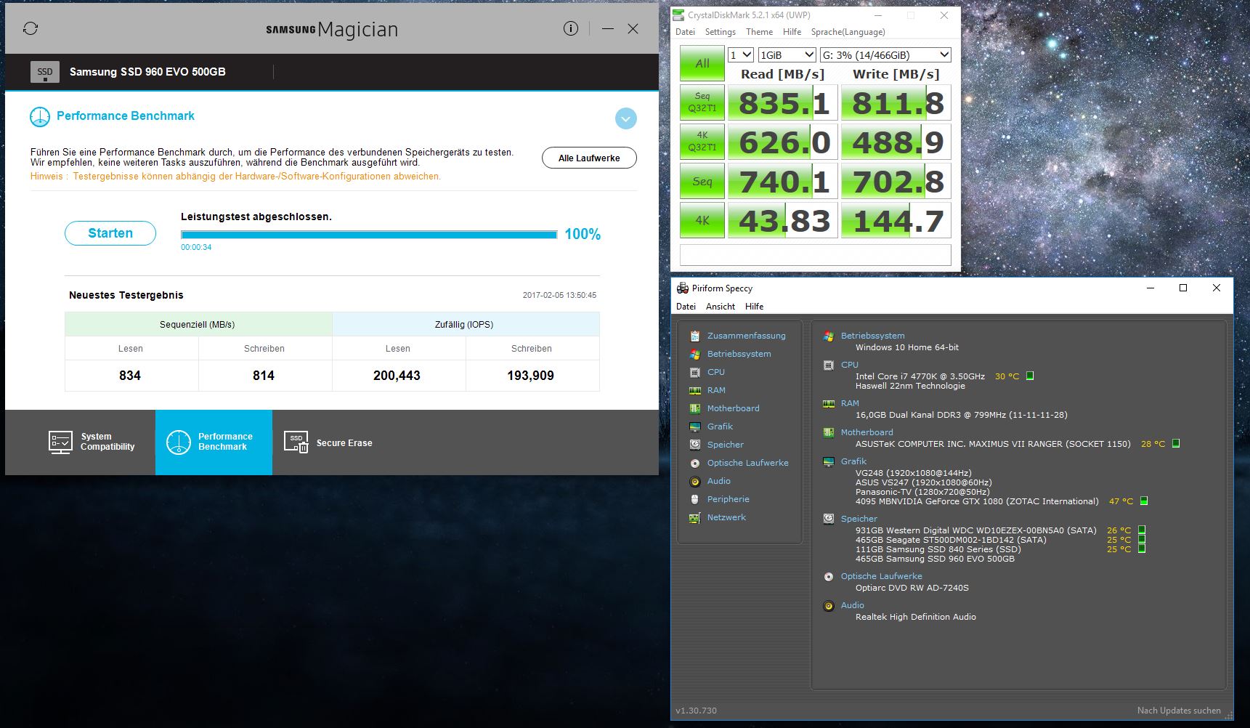Select Speicher in Speccy sidebar

coord(725,445)
